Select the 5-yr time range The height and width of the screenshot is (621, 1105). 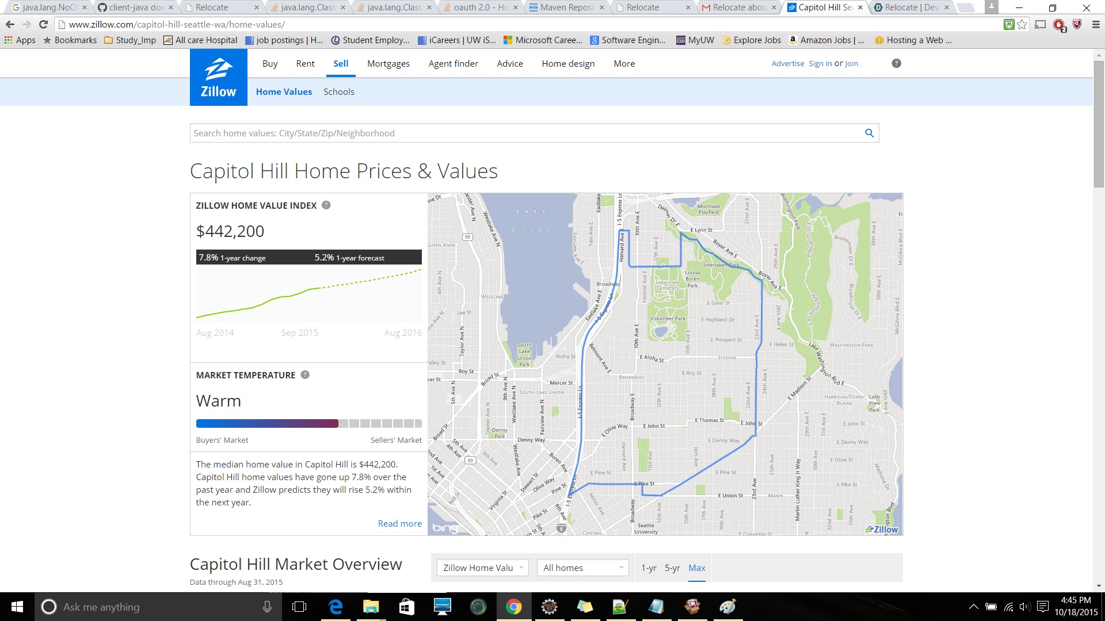(672, 568)
